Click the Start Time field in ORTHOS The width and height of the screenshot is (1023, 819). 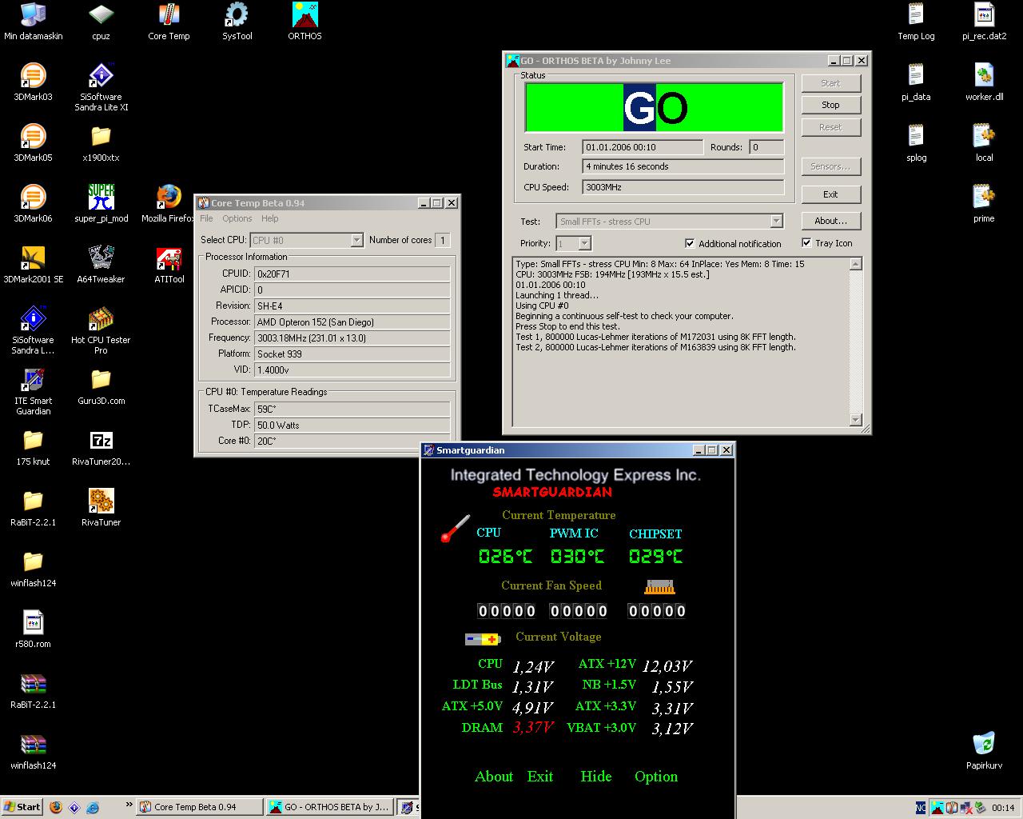[x=643, y=147]
